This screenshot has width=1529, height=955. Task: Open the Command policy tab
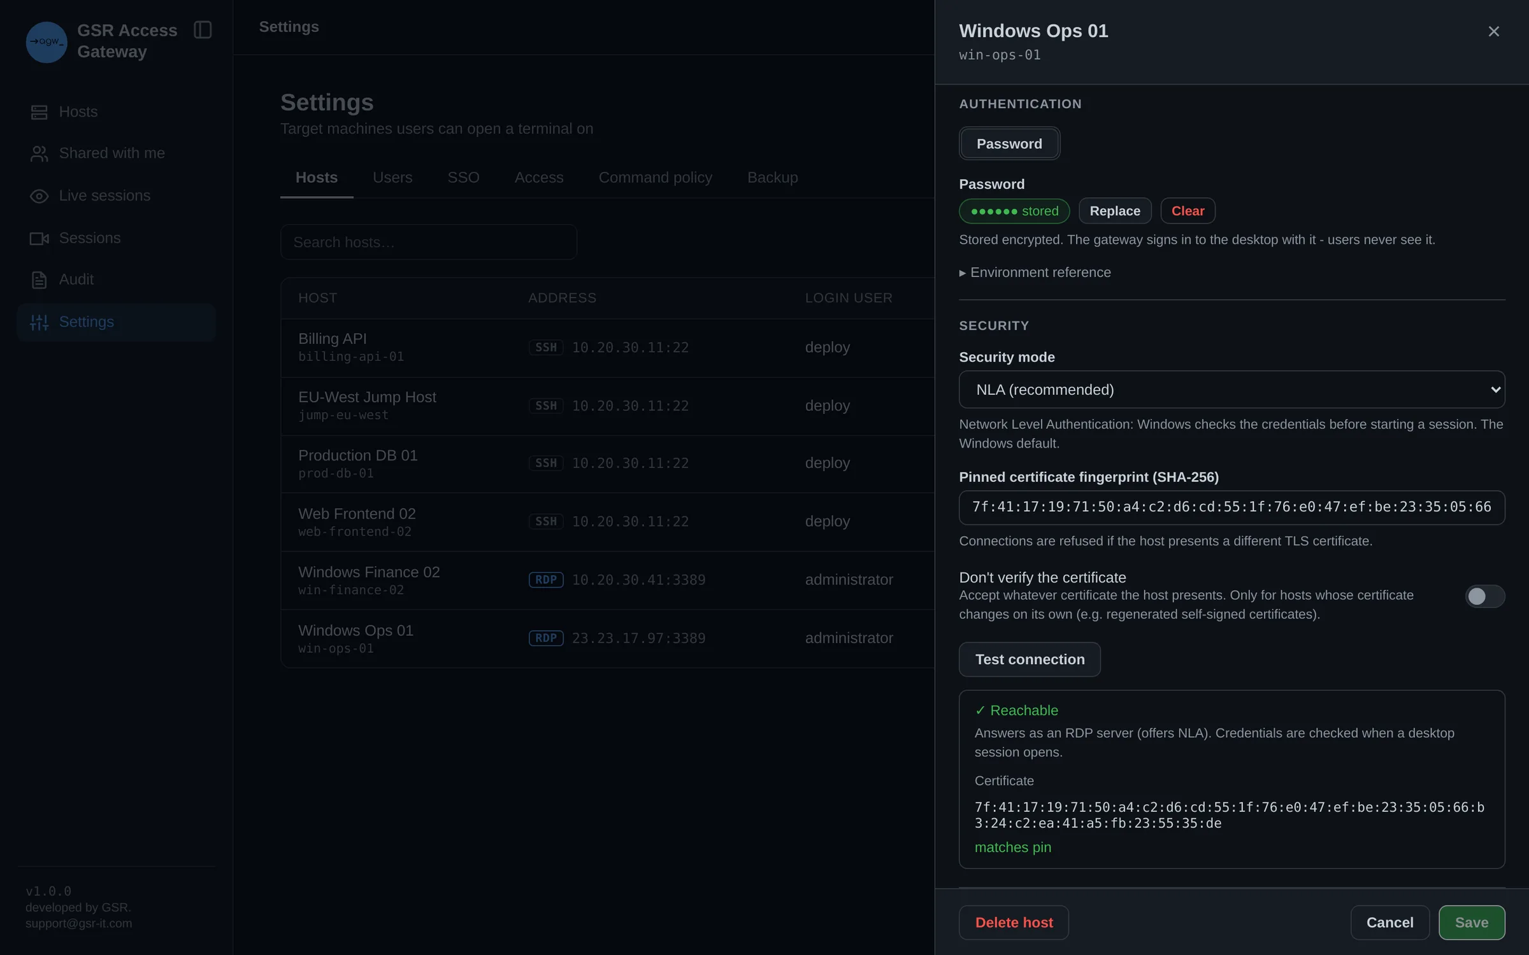pos(655,178)
